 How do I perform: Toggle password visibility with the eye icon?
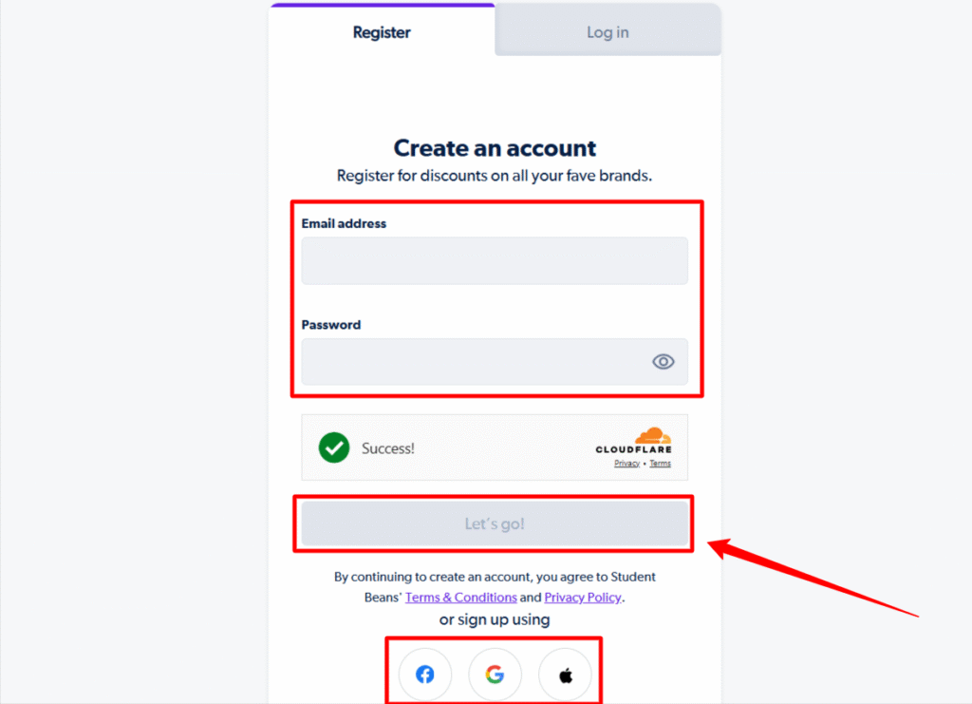click(663, 362)
